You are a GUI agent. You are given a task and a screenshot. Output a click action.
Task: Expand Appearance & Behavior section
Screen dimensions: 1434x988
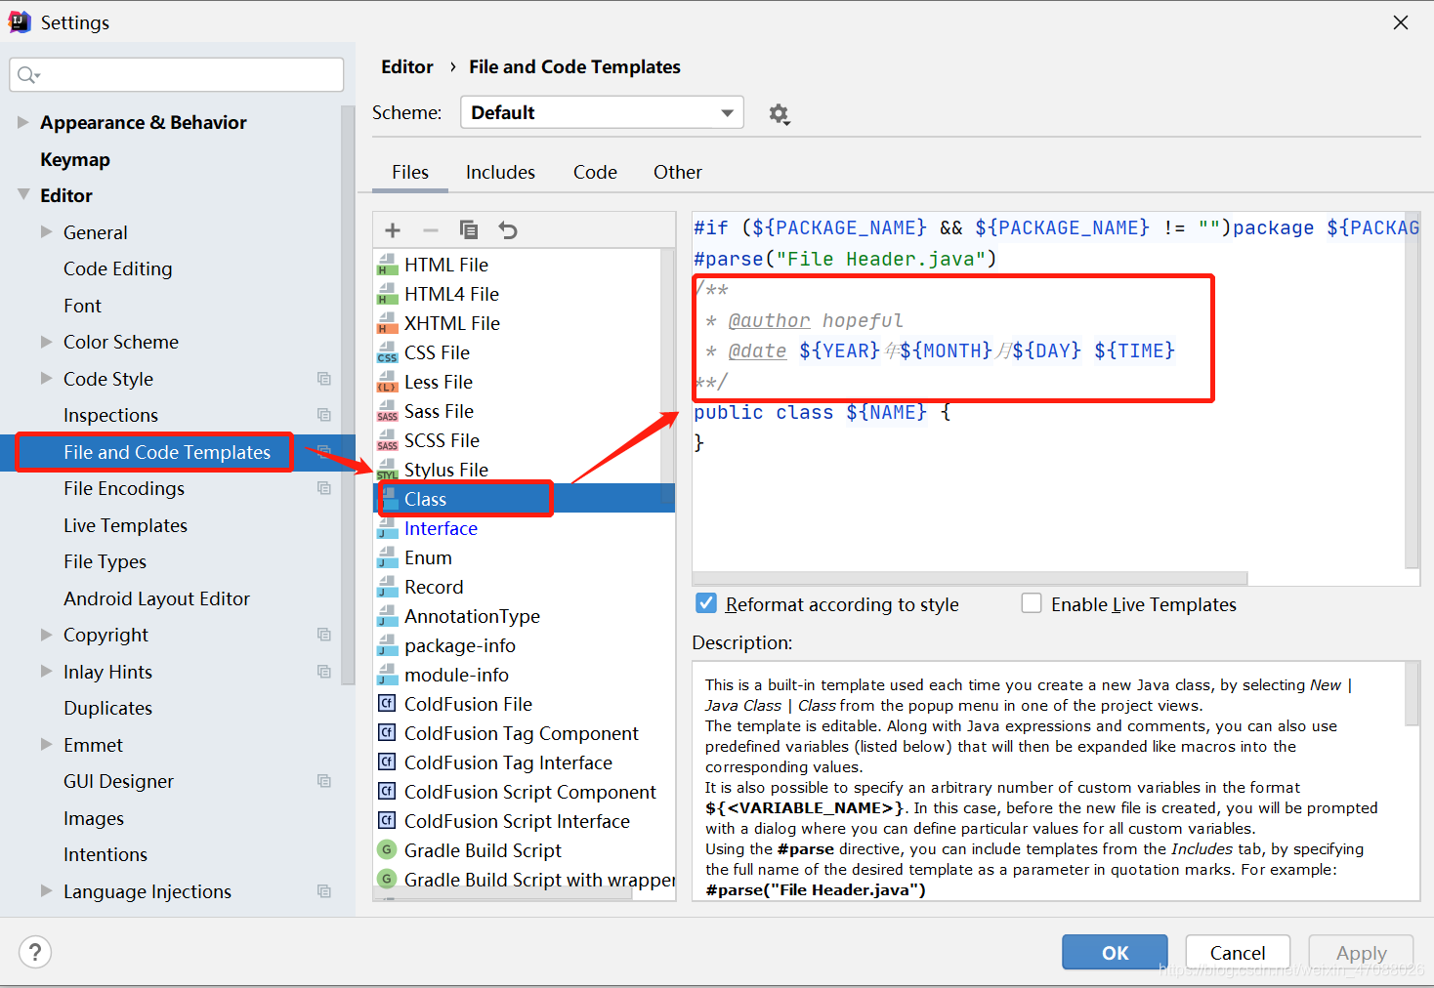tap(22, 122)
